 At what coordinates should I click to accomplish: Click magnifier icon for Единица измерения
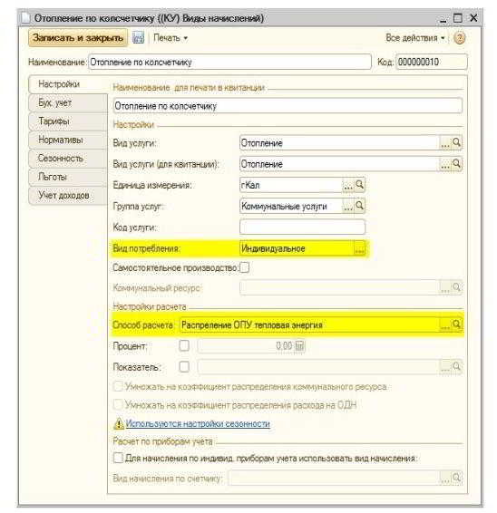[359, 185]
